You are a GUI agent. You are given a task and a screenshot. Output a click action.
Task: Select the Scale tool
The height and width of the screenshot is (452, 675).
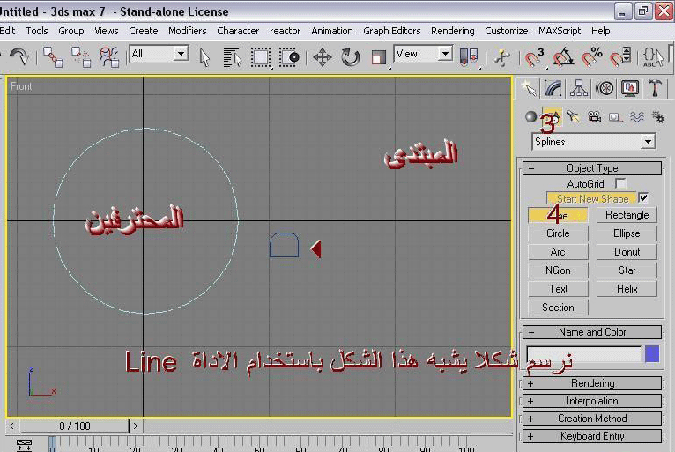point(378,57)
